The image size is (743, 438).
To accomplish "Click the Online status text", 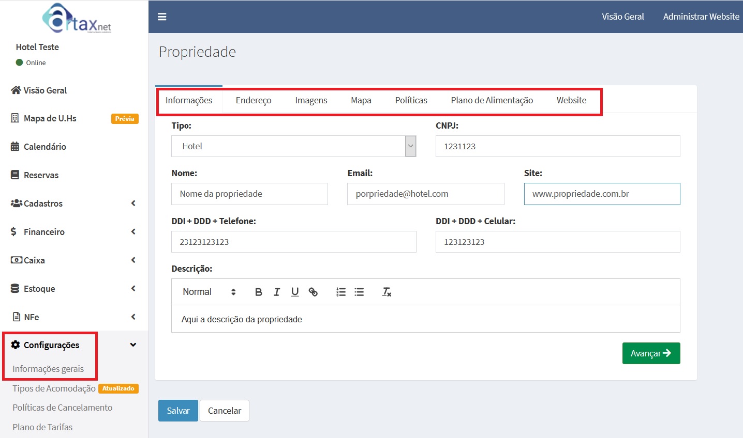I will pos(36,62).
